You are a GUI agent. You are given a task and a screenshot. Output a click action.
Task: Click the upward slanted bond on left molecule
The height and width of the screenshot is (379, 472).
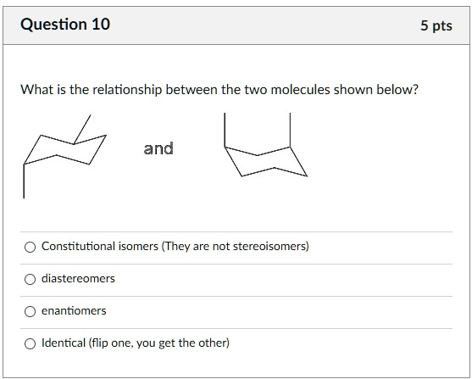(82, 129)
